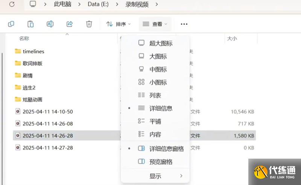This screenshot has height=185, width=301.
Task: Click 录制视频 breadcrumb segment
Action: (137, 4)
